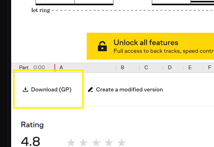
Task: Give the tab five stars
Action: point(122,142)
